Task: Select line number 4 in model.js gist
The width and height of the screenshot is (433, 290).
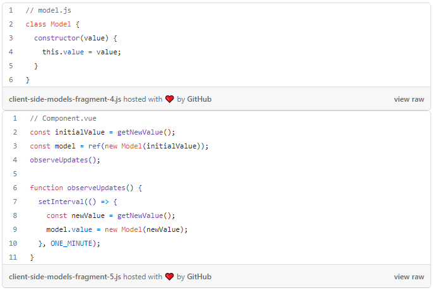Action: [11, 52]
